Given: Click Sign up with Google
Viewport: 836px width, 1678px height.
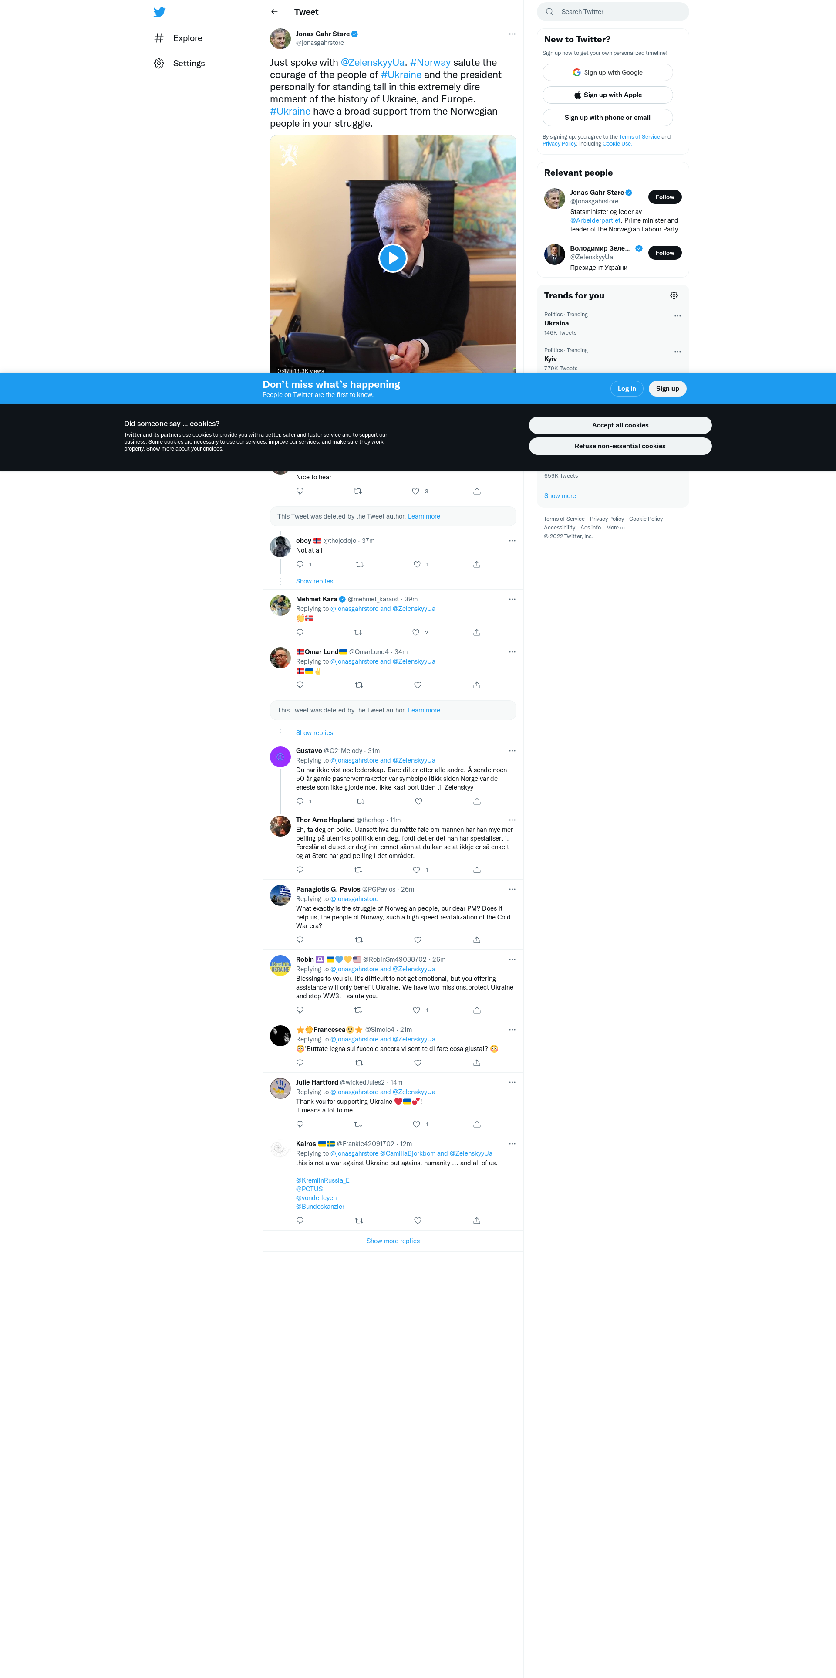Looking at the screenshot, I should (607, 72).
